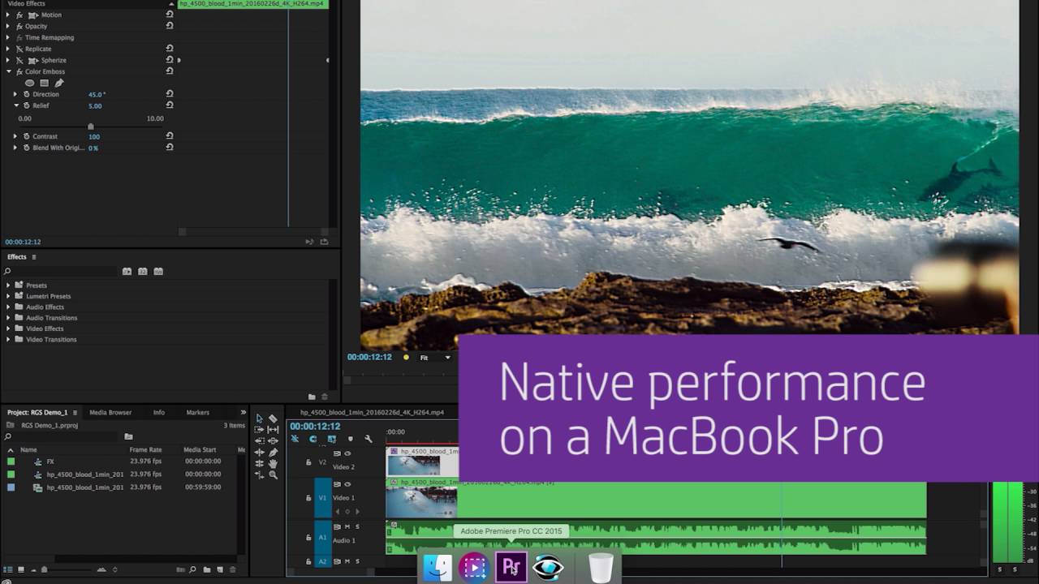Click Adobe Premiere Pro Dock icon
This screenshot has height=584, width=1039.
click(511, 567)
